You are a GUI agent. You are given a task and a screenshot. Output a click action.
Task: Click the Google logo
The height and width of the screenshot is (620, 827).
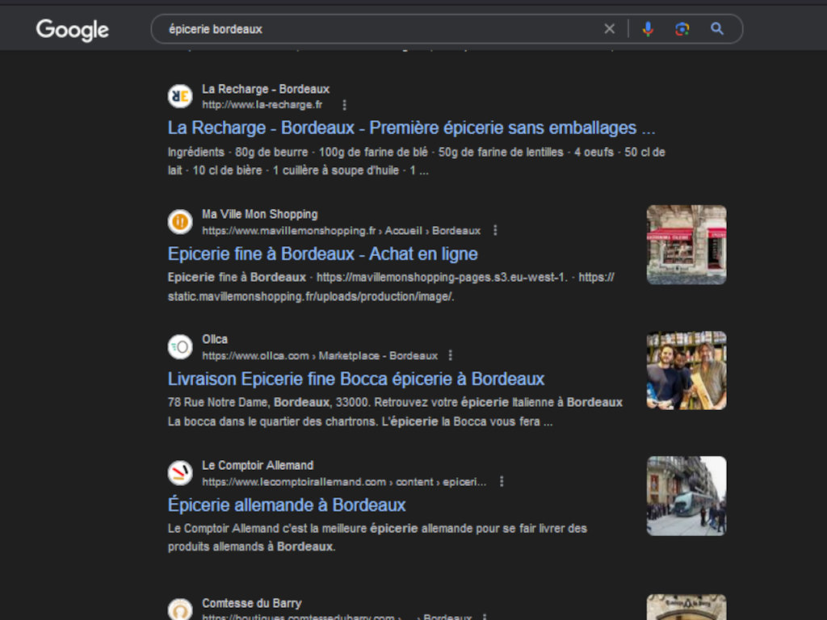(72, 30)
